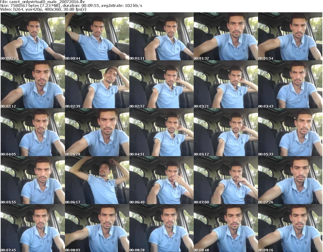Image resolution: width=323 pixels, height=252 pixels.
Task: Choose the frame at 00:02:57
Action: point(161,84)
